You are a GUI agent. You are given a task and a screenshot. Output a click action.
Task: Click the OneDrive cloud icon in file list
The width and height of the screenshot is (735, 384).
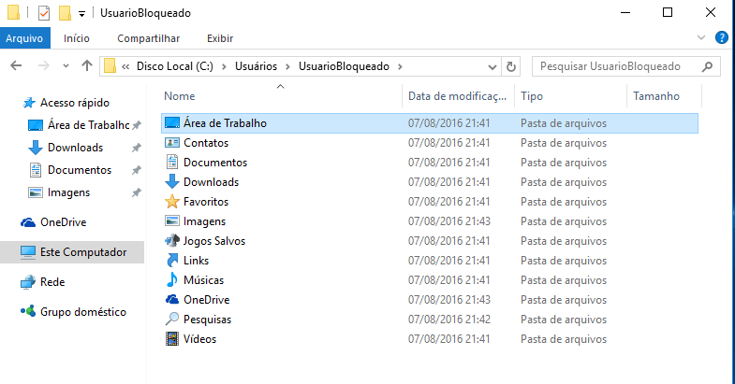pos(172,299)
